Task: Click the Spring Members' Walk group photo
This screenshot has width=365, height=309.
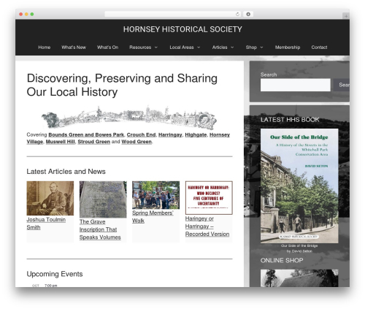Action: click(x=156, y=195)
